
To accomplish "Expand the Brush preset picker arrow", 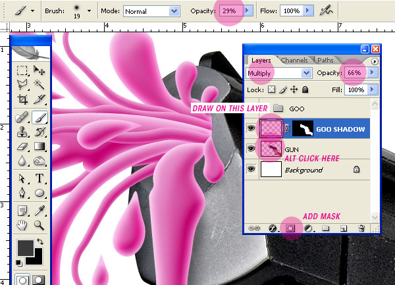I will 89,11.
